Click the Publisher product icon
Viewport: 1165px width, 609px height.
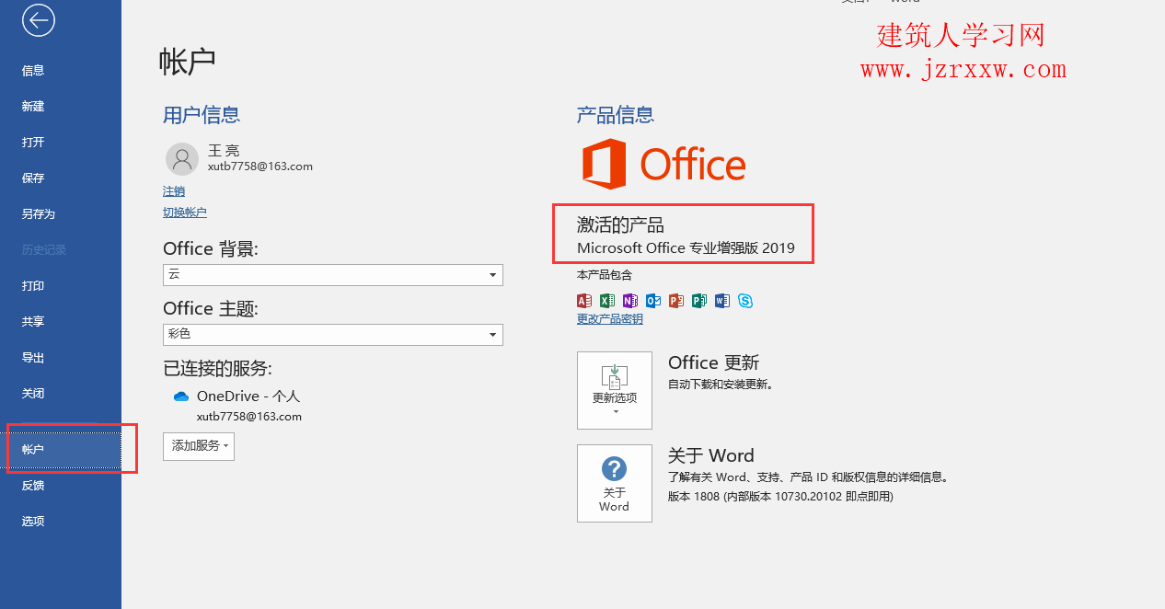[699, 301]
